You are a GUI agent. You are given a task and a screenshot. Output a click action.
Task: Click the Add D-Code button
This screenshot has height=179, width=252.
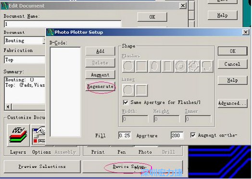coord(100,51)
